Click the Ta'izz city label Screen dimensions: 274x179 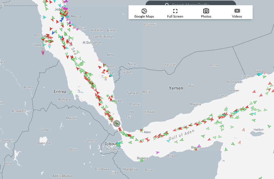[x=130, y=117]
